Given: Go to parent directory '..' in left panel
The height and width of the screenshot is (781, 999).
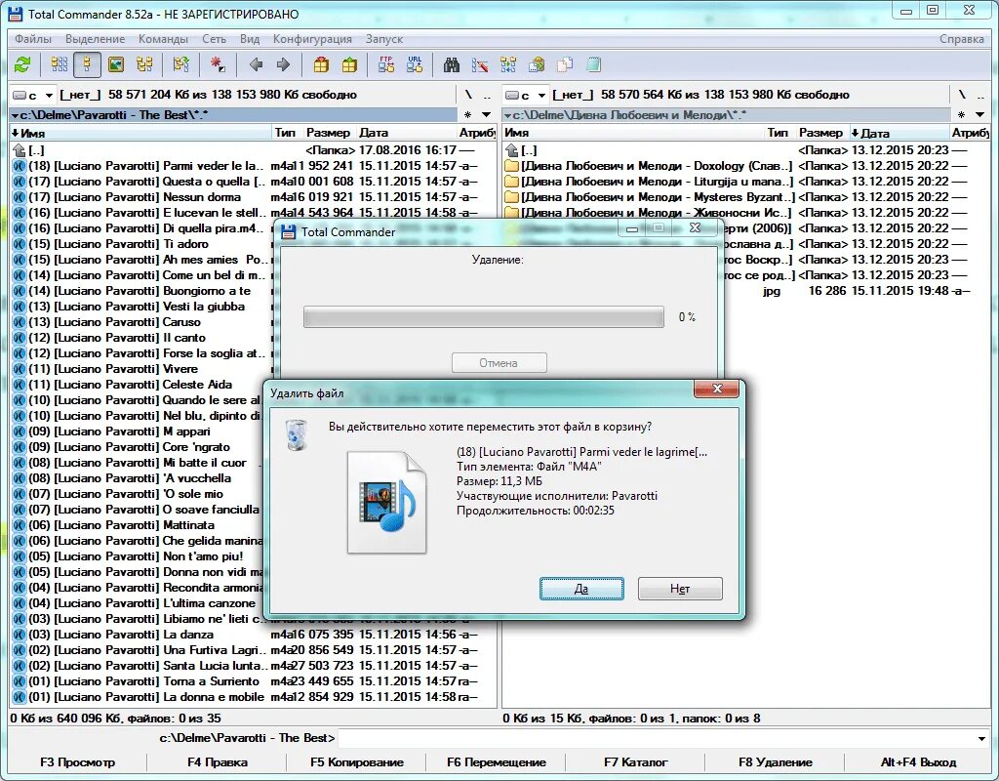Looking at the screenshot, I should point(487,95).
